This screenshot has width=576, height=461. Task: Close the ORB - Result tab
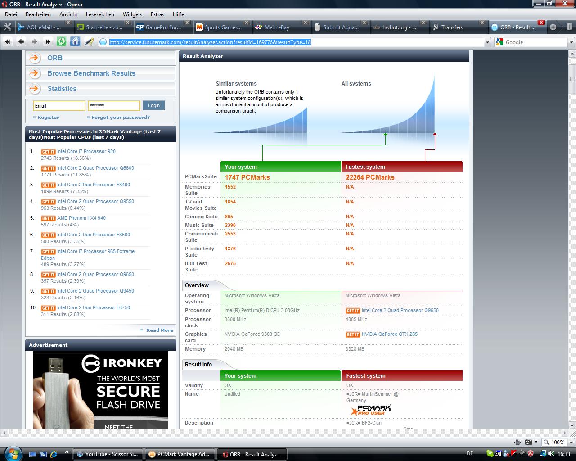(x=541, y=23)
